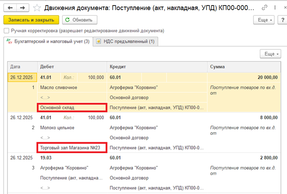Click the Дебет column header

tap(72, 67)
